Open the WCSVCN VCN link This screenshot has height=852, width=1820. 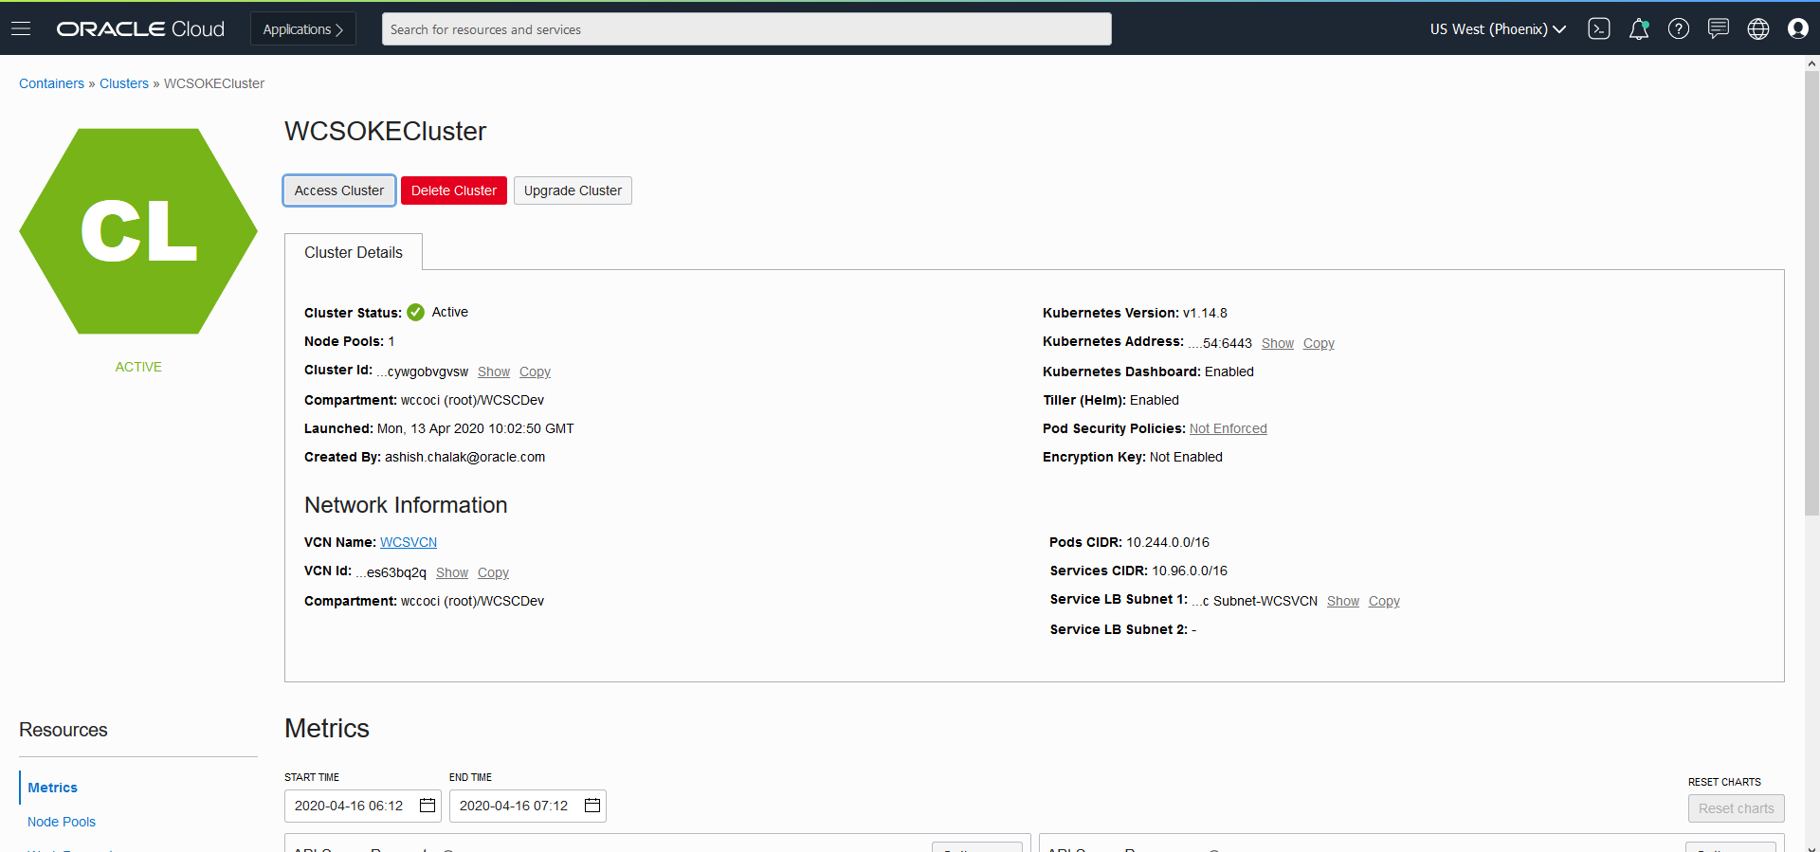(409, 542)
